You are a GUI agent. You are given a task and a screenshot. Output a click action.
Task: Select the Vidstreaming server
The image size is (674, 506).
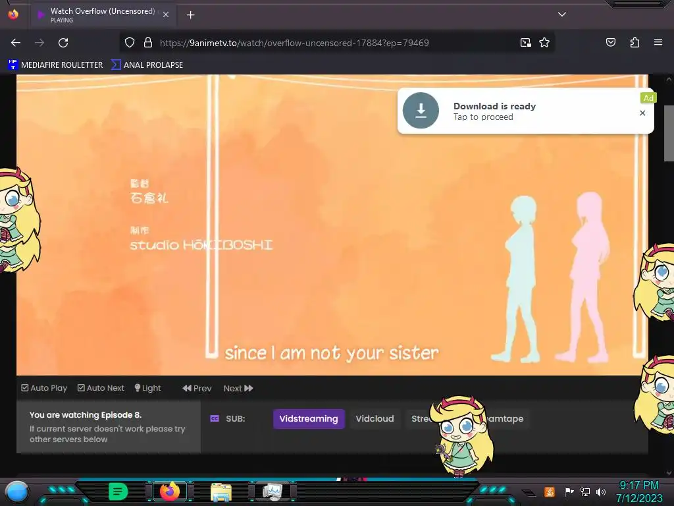pos(309,418)
